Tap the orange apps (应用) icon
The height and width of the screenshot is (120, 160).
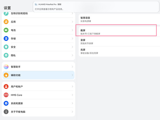(6, 22)
